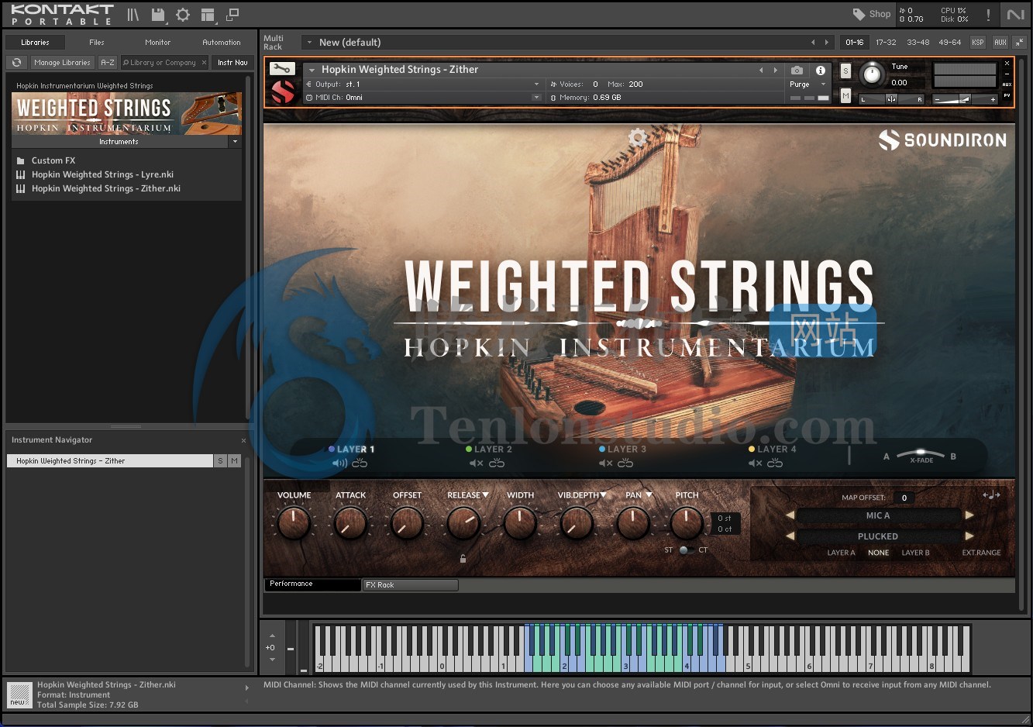The image size is (1033, 727).
Task: Click the exclamation panic icon
Action: 988,15
